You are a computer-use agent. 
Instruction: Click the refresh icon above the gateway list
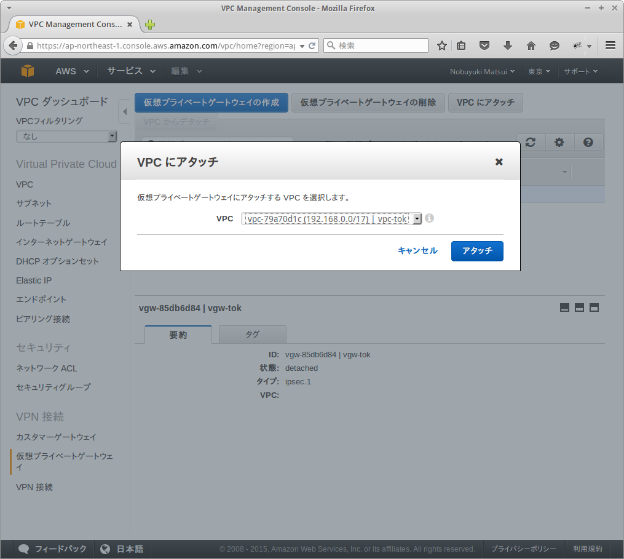coord(530,142)
